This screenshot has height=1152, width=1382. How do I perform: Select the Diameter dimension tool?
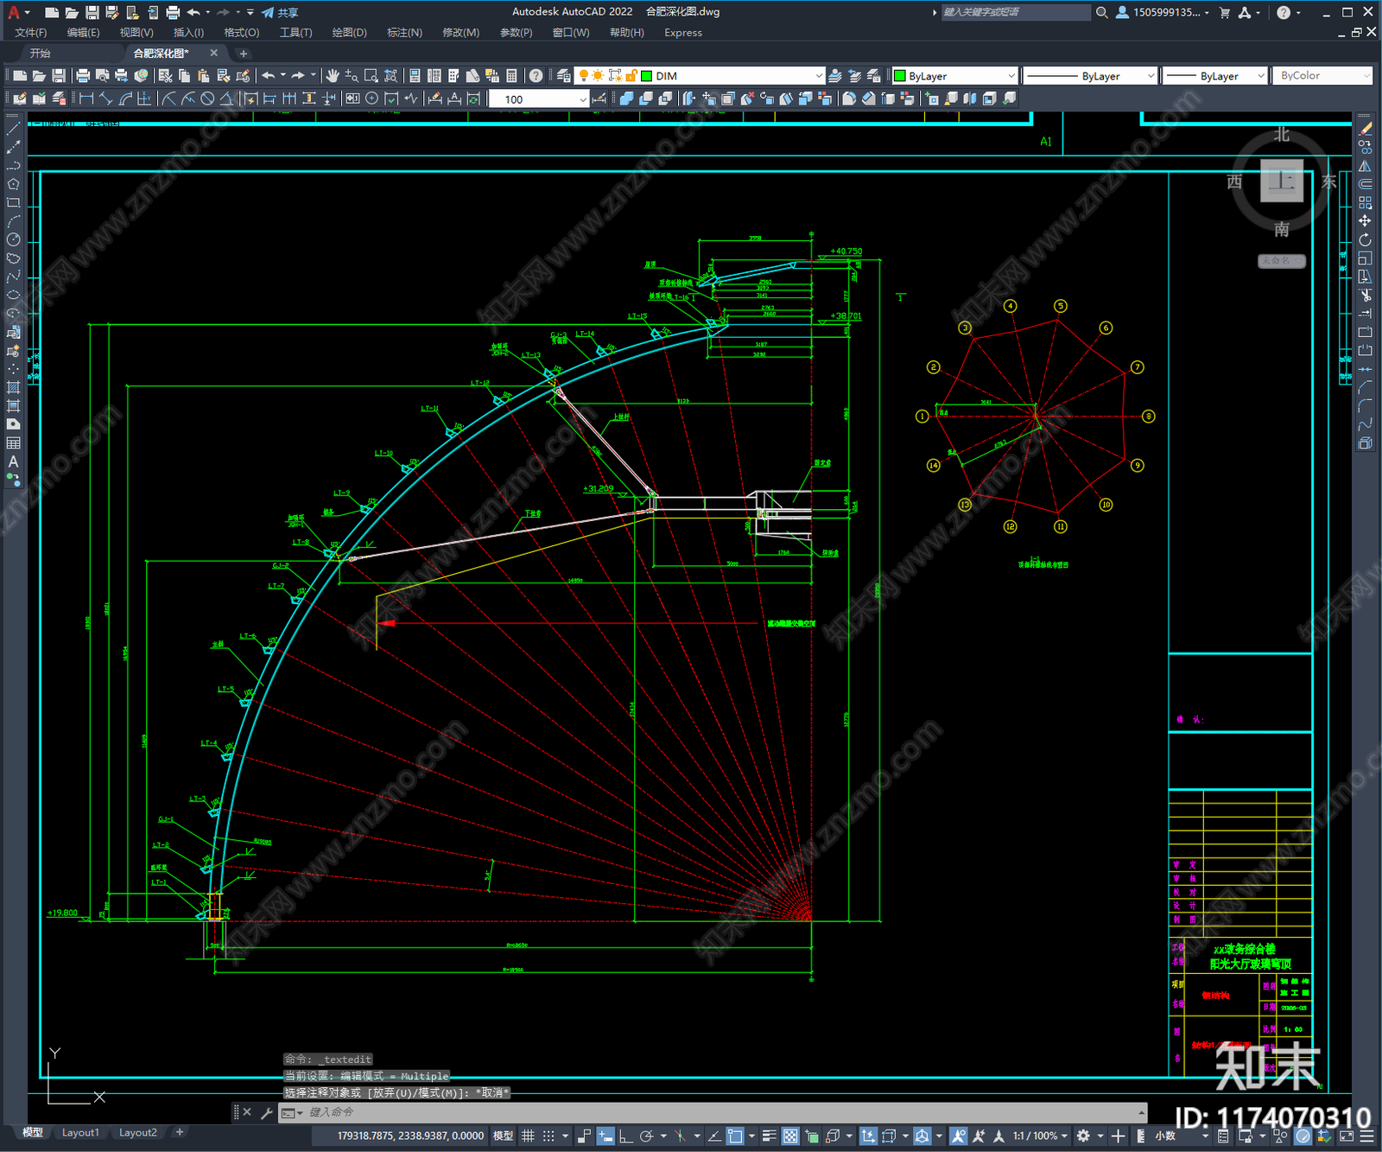[x=207, y=99]
